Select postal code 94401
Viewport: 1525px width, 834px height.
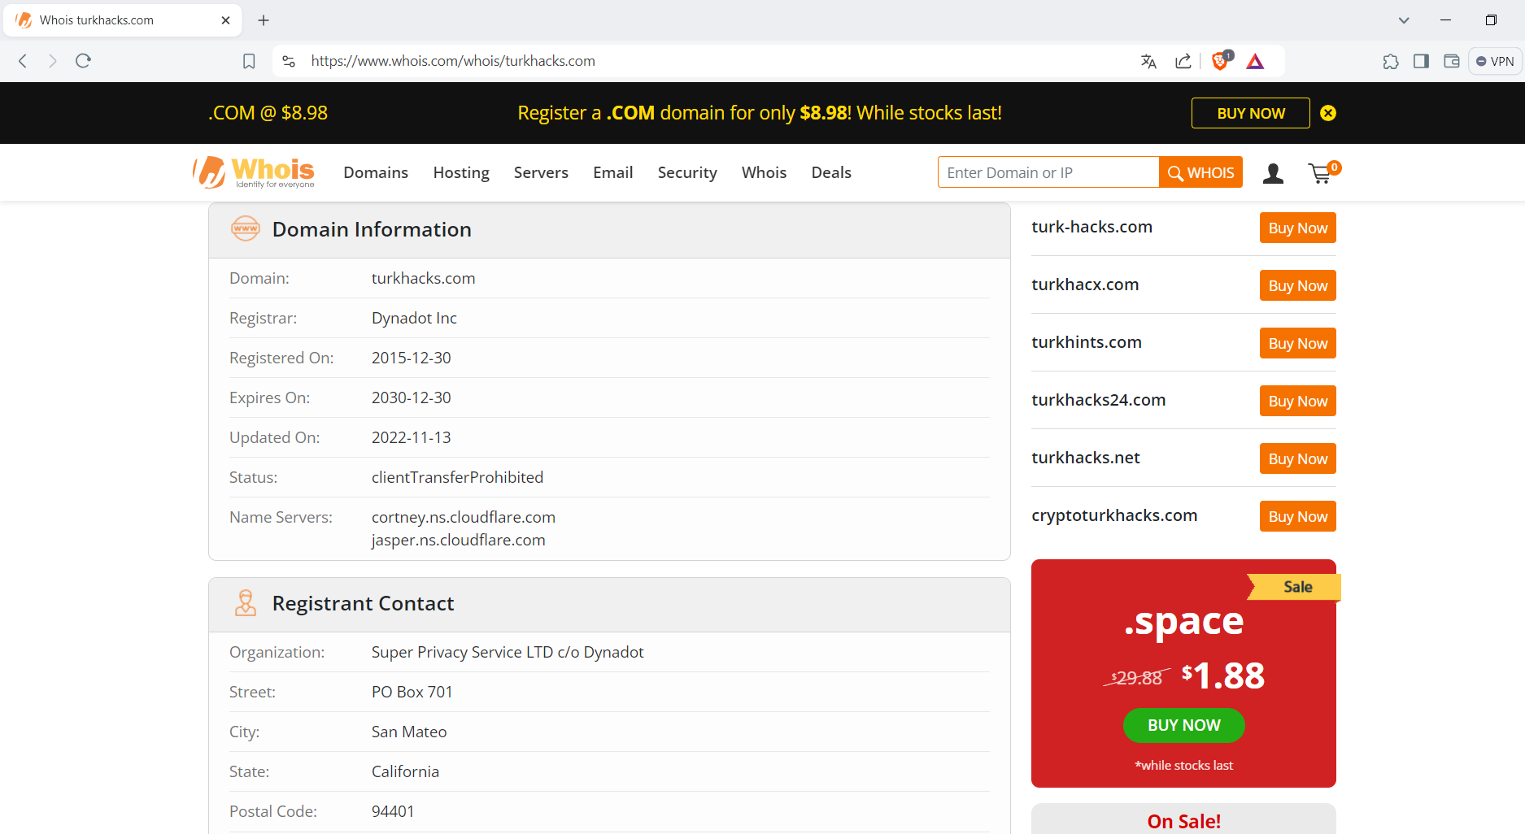pyautogui.click(x=393, y=811)
